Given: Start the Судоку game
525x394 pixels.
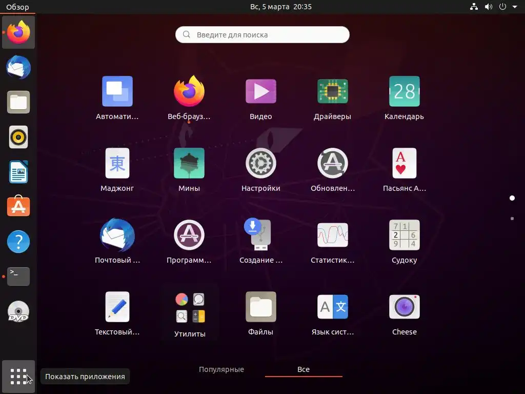Looking at the screenshot, I should coord(404,242).
